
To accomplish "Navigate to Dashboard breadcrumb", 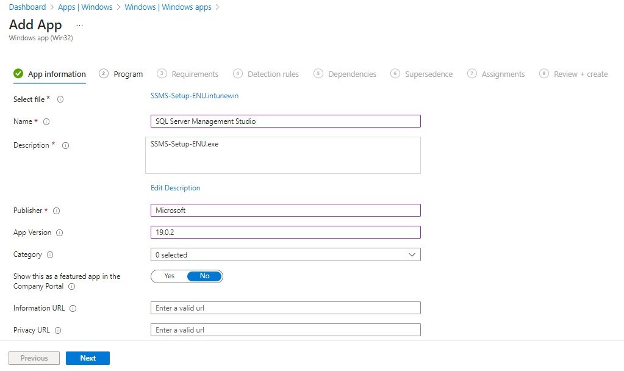I will [x=27, y=7].
